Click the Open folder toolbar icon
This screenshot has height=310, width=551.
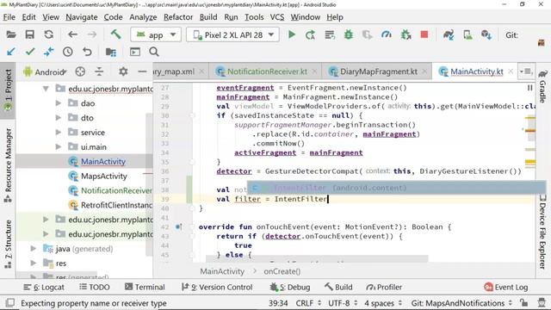[x=11, y=34]
